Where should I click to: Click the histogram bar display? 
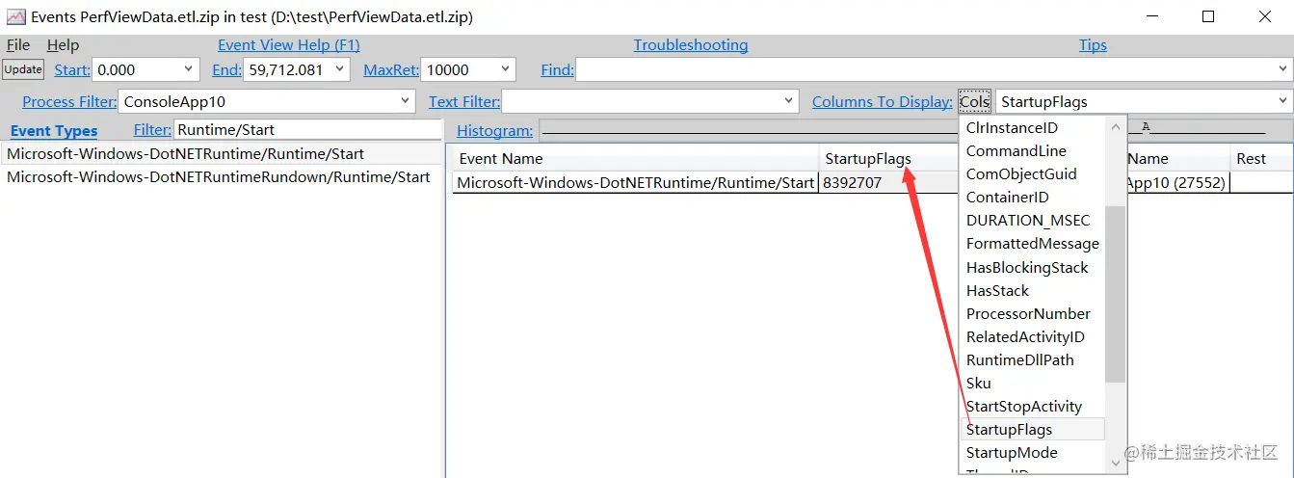(x=914, y=131)
